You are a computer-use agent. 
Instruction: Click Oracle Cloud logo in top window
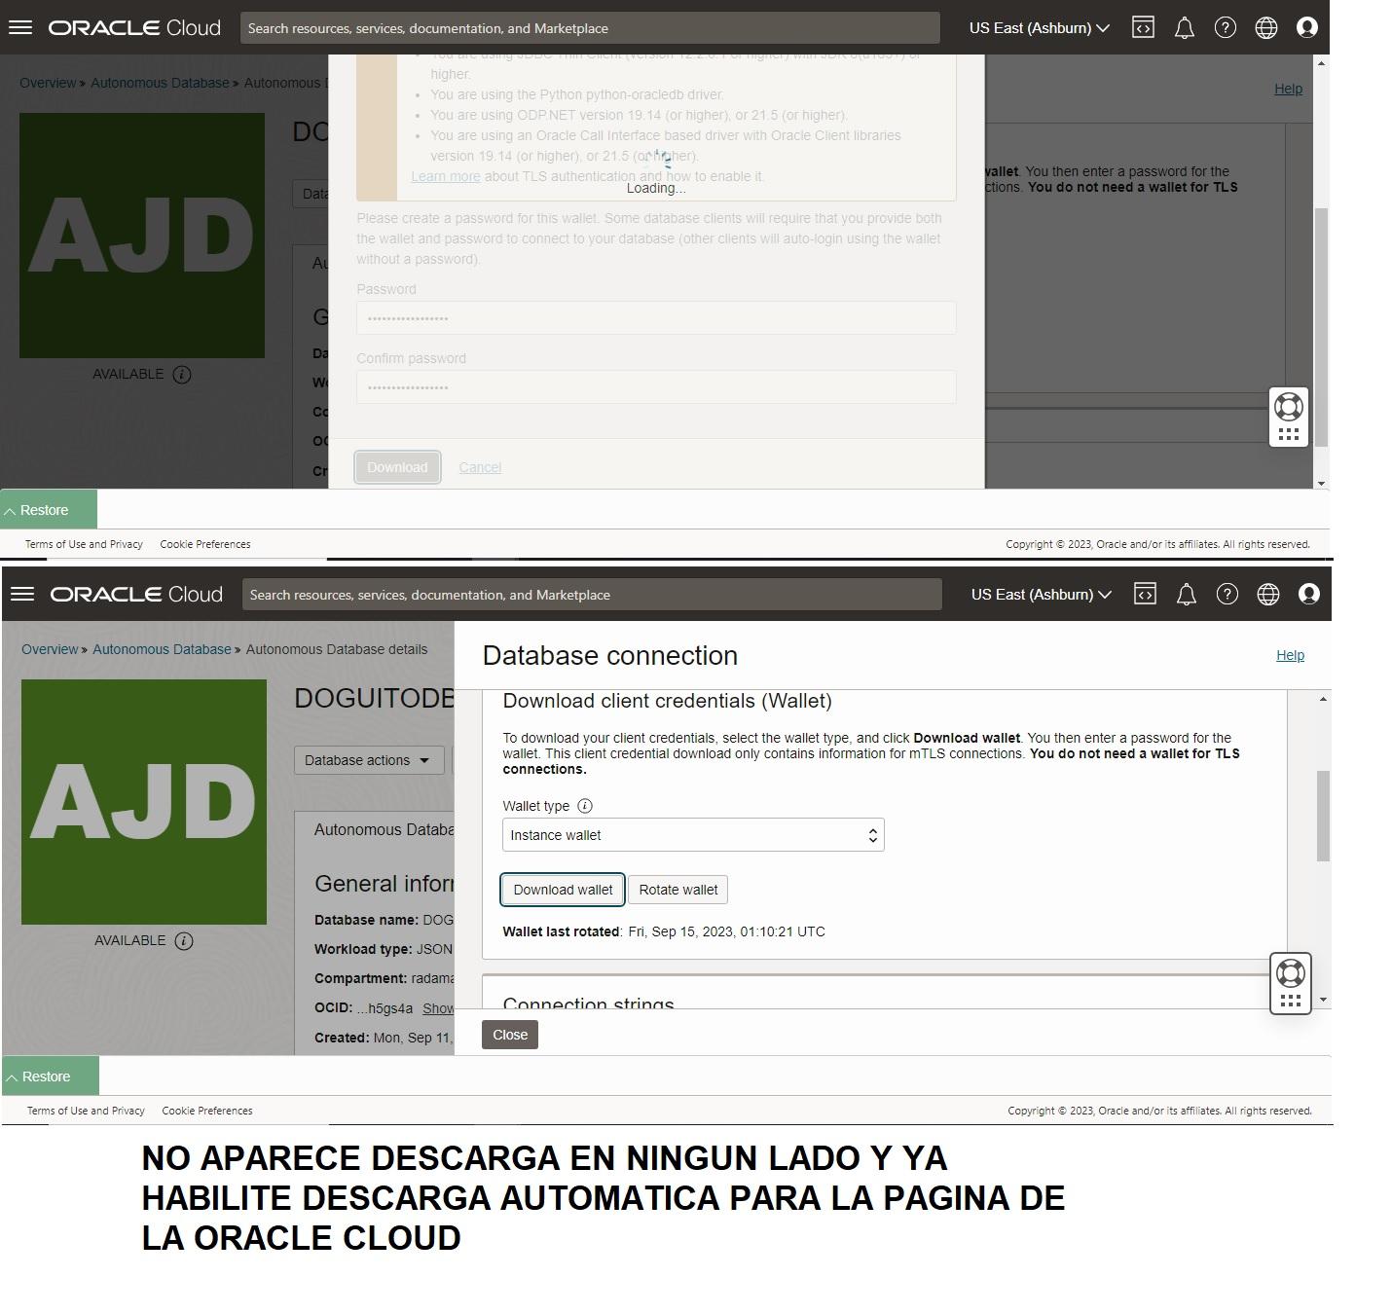[134, 28]
